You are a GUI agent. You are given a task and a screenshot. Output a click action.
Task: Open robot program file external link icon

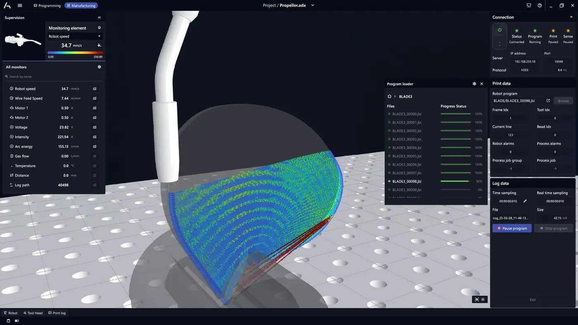coord(548,101)
